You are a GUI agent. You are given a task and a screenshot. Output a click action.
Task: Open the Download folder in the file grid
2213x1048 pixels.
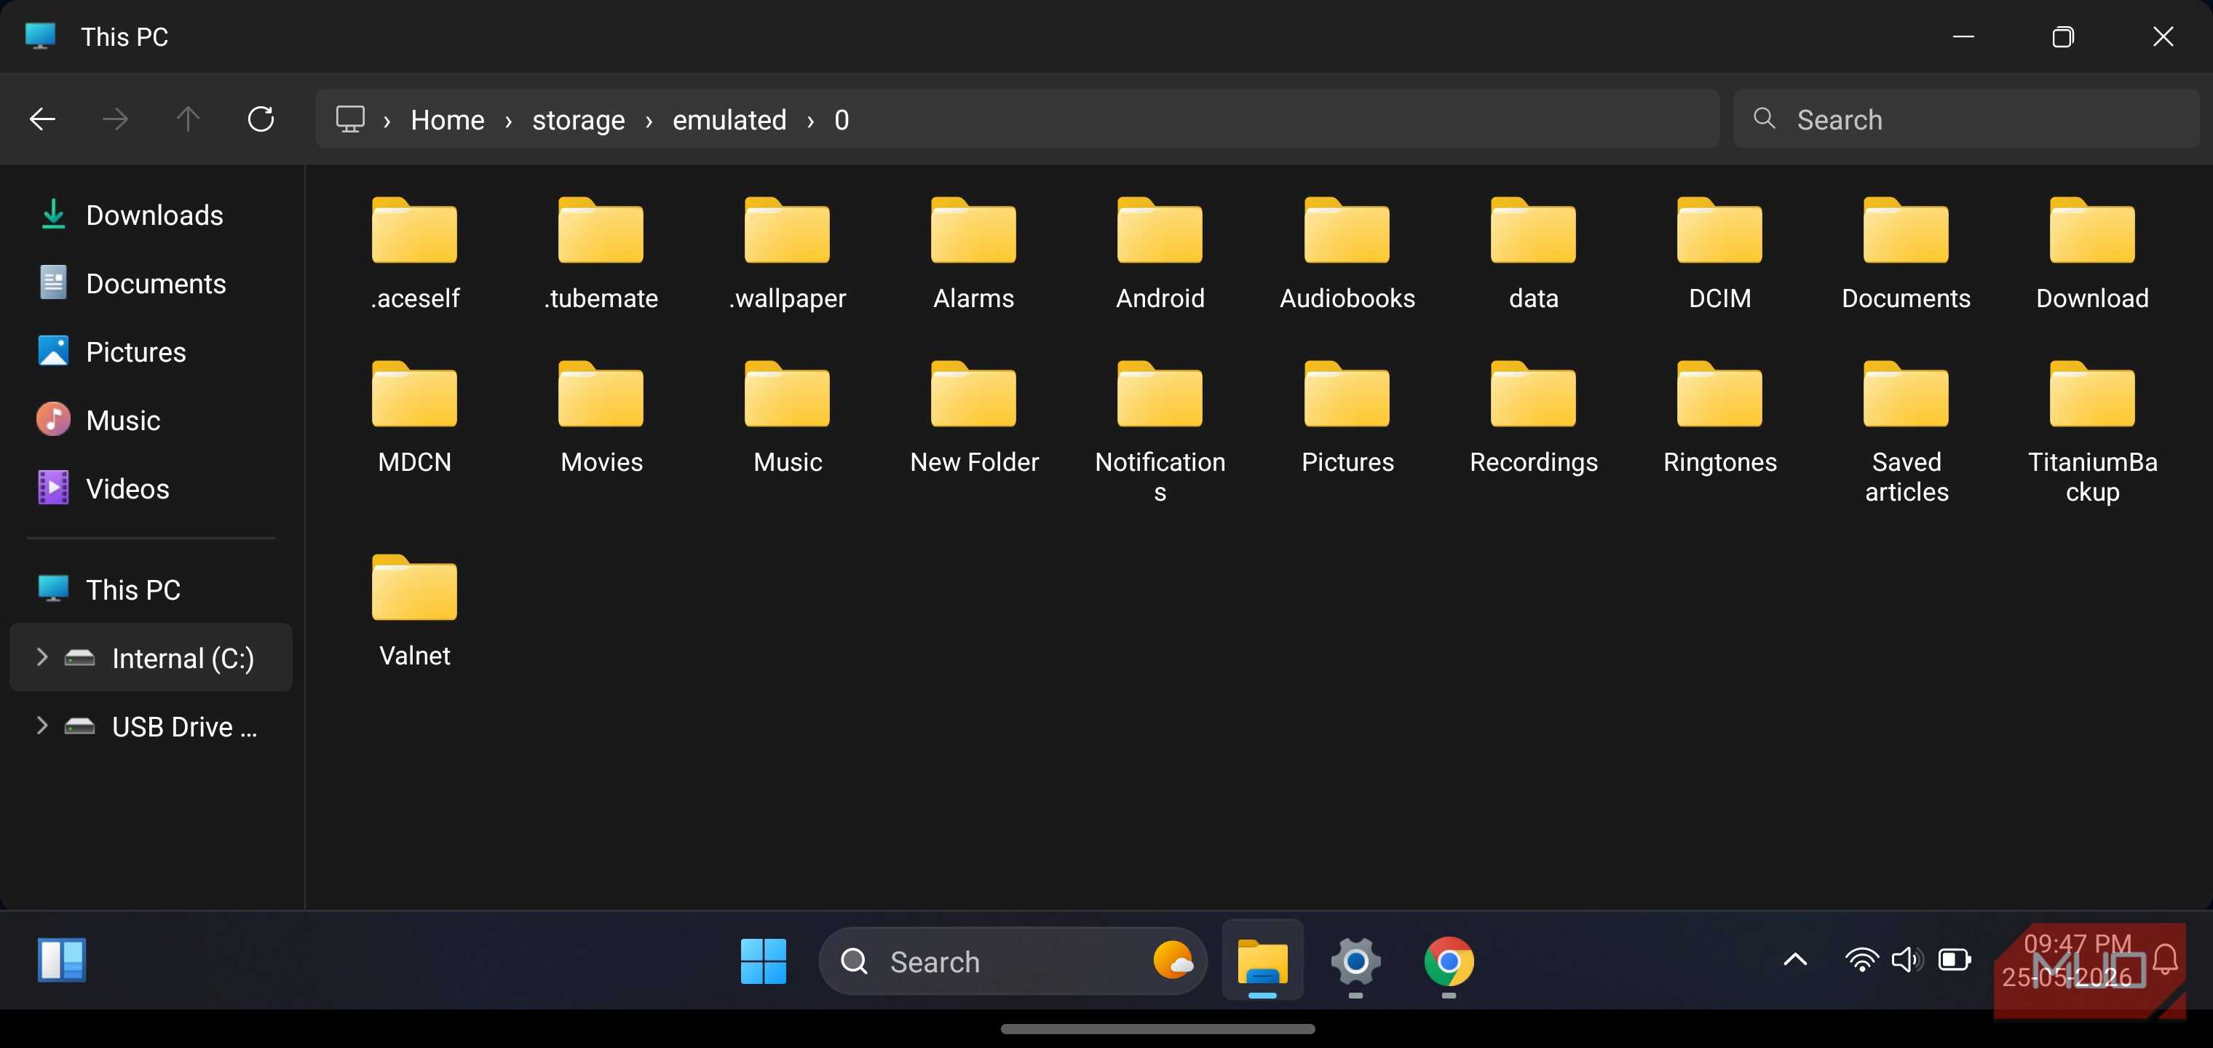pyautogui.click(x=2093, y=253)
